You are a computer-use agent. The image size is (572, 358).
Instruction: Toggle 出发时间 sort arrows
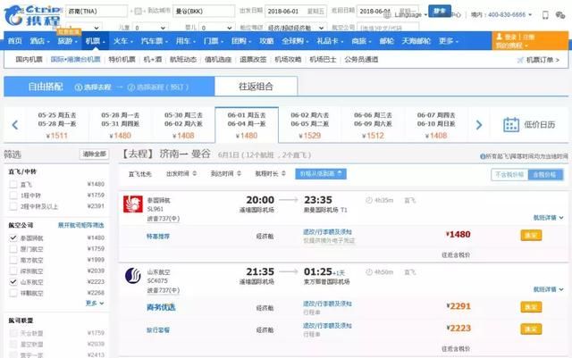[x=195, y=173]
